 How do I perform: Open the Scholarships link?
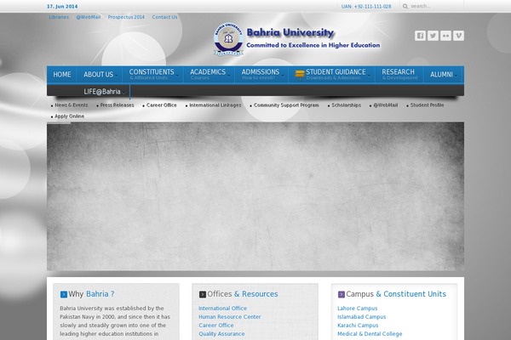coord(346,105)
